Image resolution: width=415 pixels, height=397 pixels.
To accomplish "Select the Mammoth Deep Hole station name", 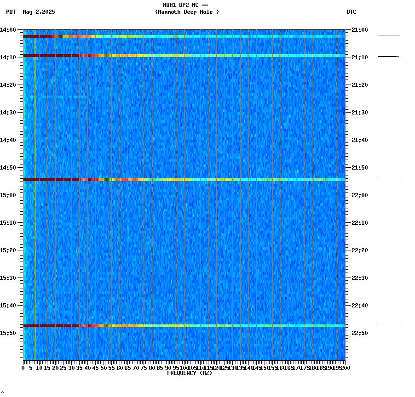I will click(187, 12).
